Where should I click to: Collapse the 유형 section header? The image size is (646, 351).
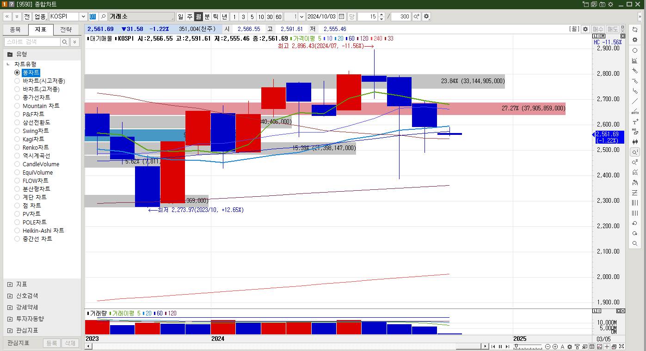click(x=10, y=54)
